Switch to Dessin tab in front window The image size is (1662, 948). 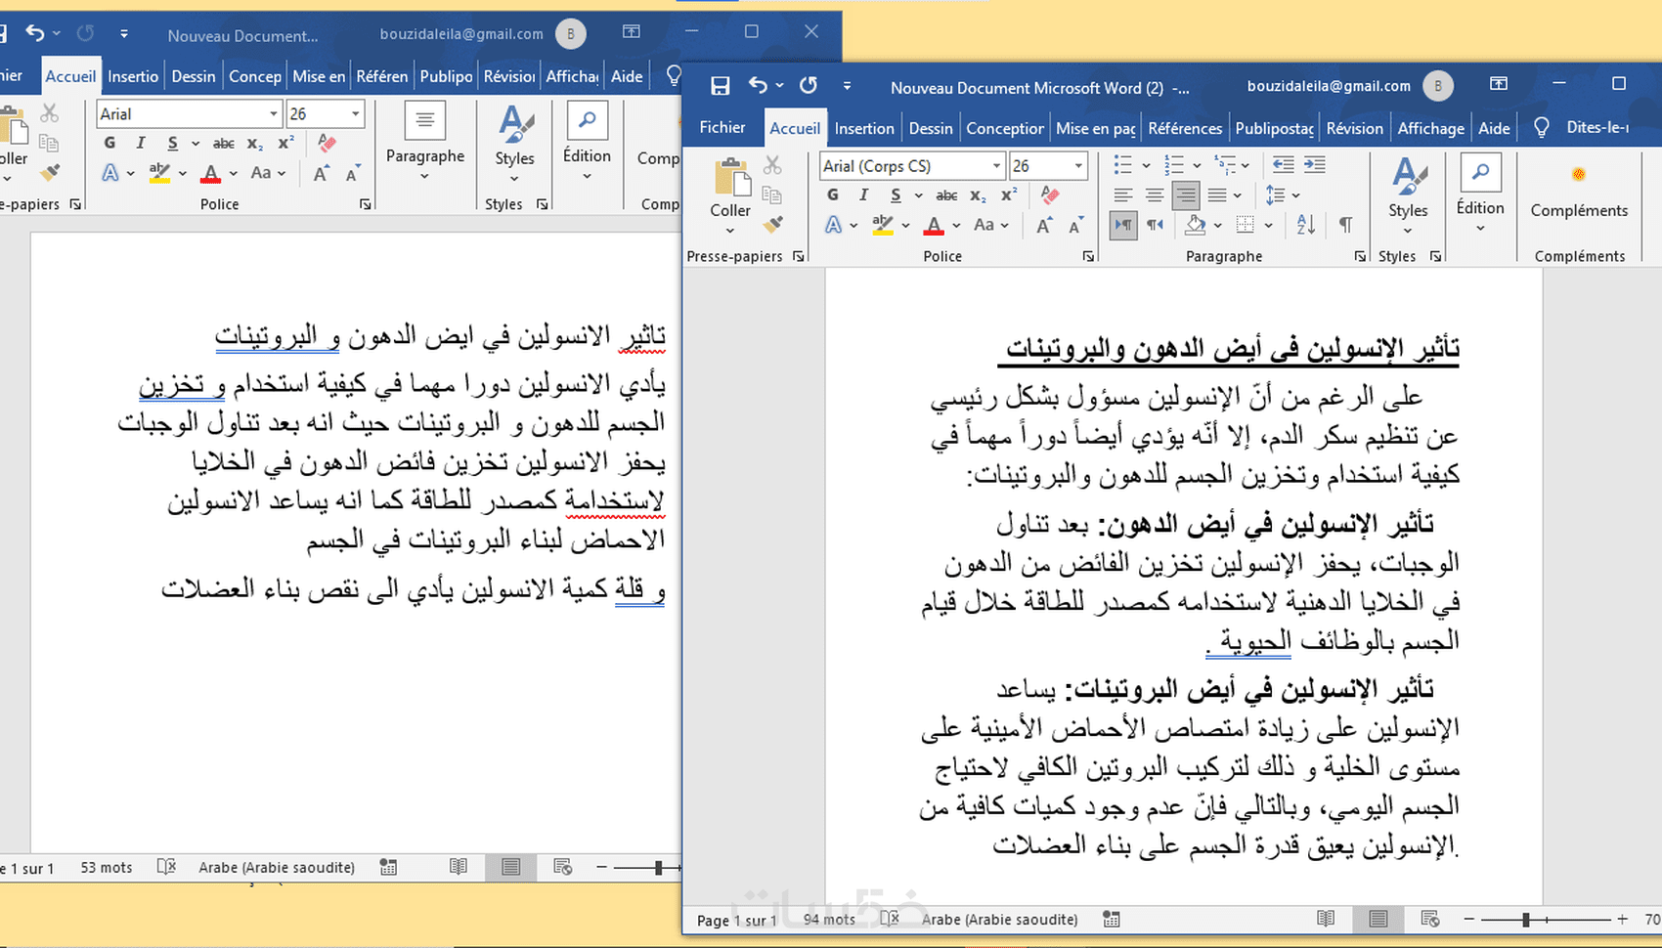click(931, 128)
